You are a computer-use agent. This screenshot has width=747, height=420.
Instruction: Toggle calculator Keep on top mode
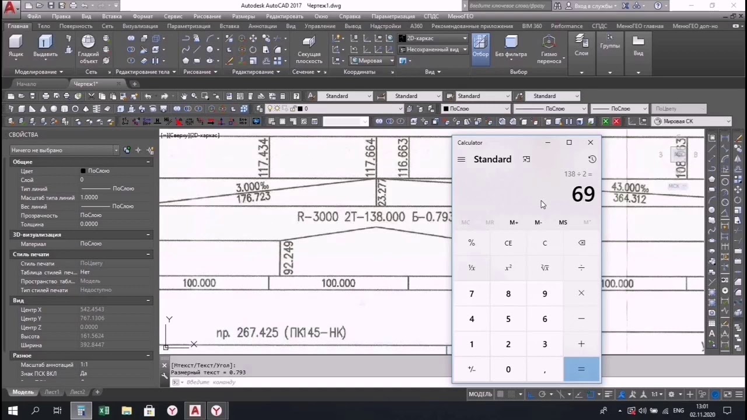[x=526, y=159]
